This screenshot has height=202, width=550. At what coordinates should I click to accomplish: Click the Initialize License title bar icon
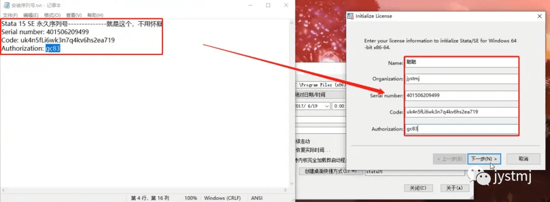(351, 16)
